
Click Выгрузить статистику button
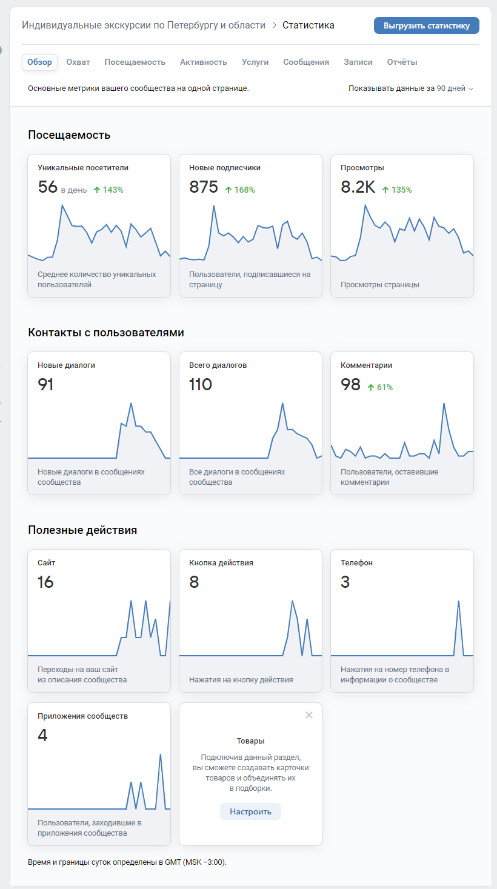(427, 25)
